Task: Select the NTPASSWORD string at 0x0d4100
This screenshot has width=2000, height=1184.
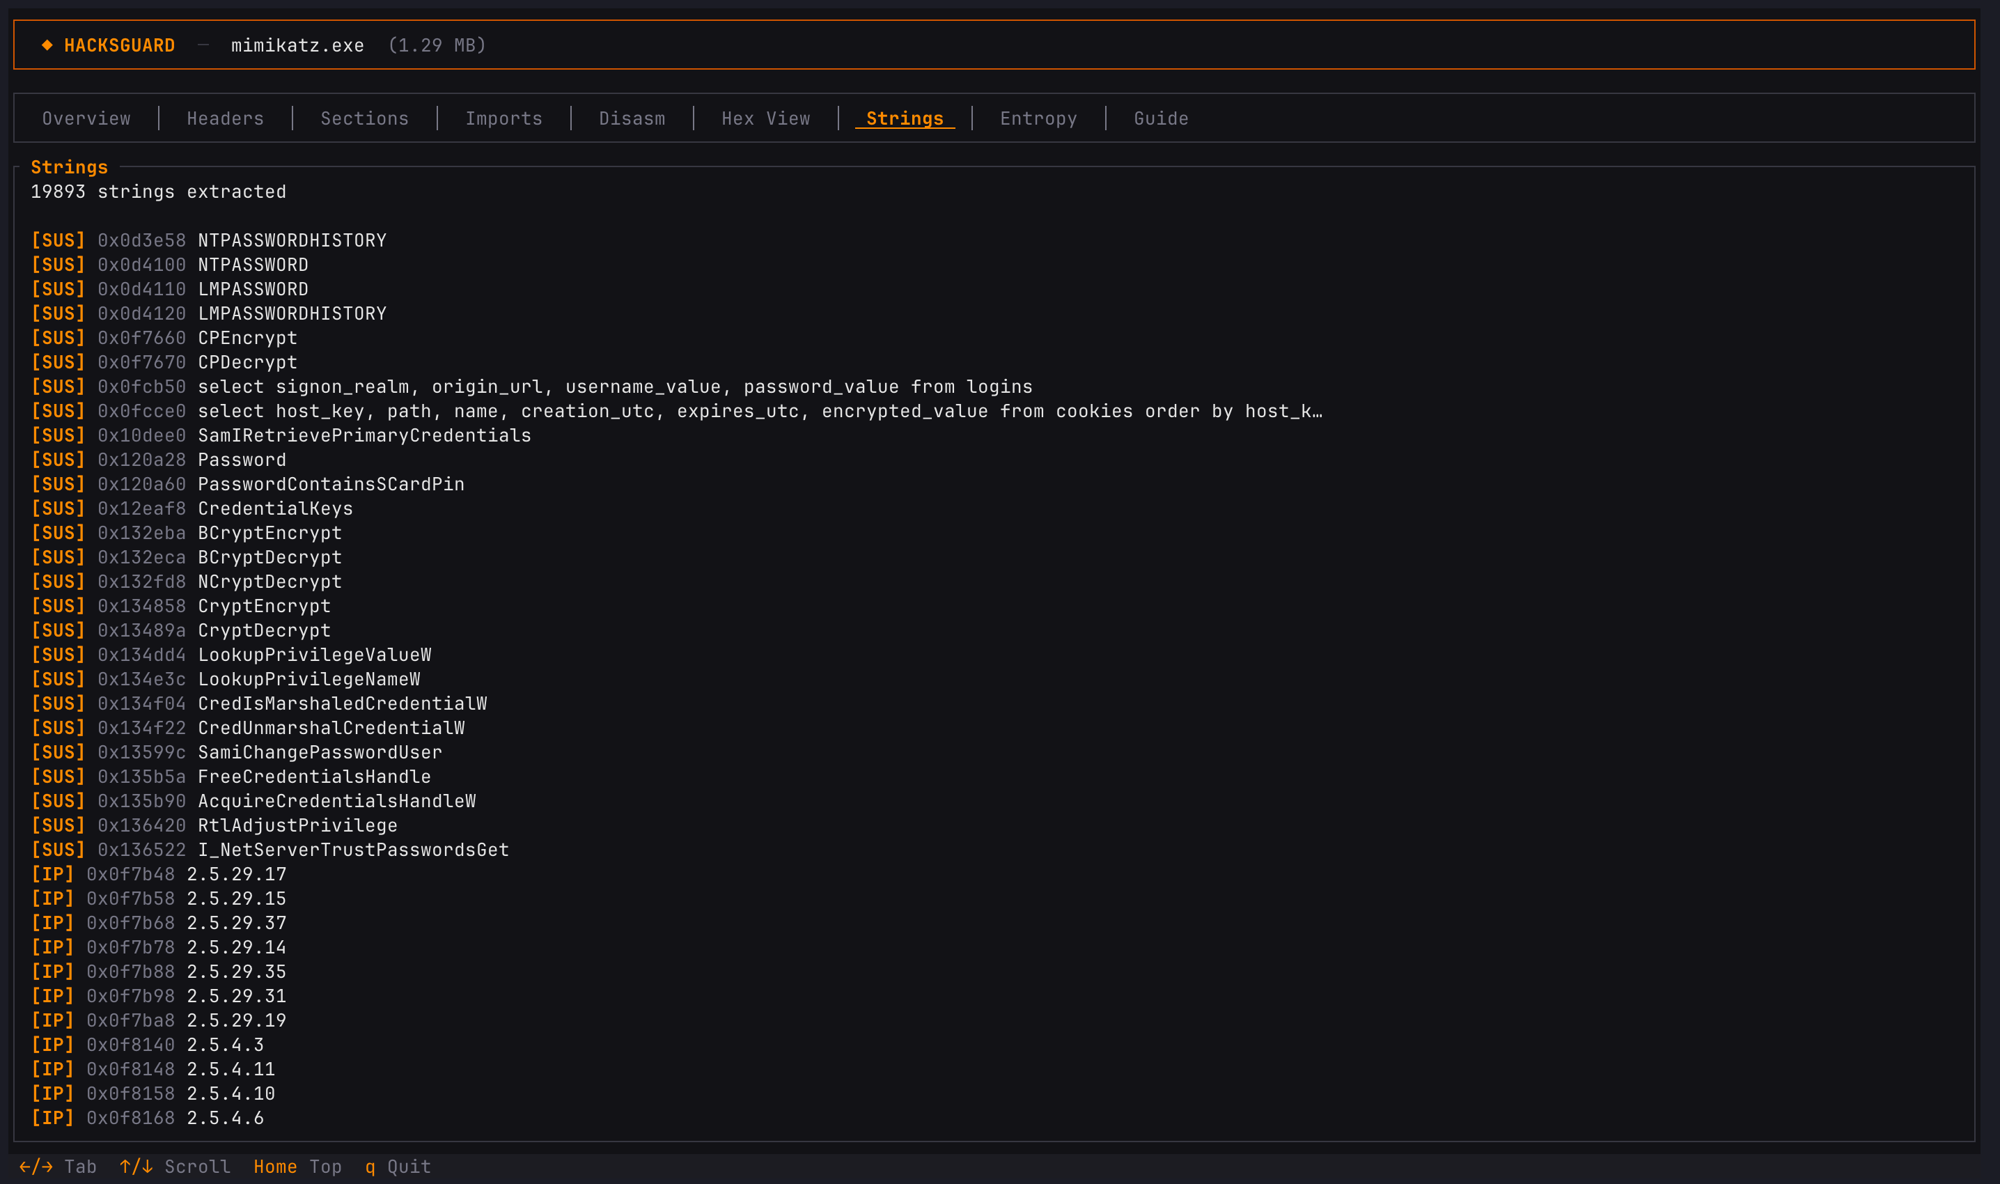Action: click(x=170, y=265)
